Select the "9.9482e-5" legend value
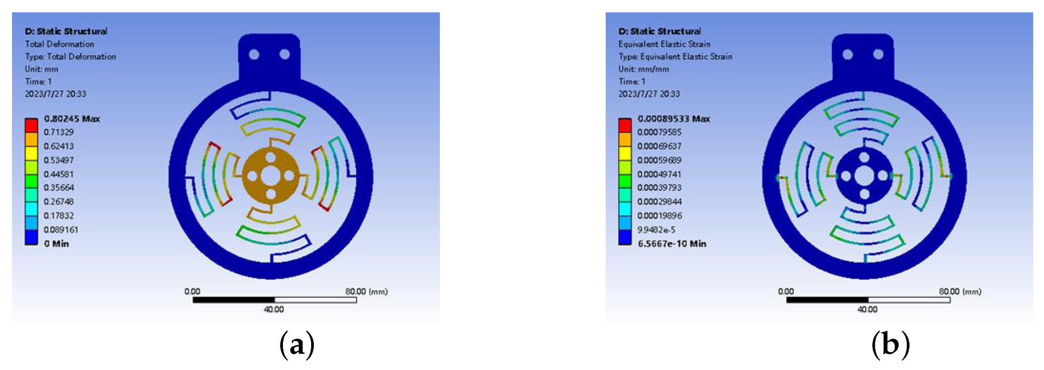The width and height of the screenshot is (1044, 370). tap(657, 230)
